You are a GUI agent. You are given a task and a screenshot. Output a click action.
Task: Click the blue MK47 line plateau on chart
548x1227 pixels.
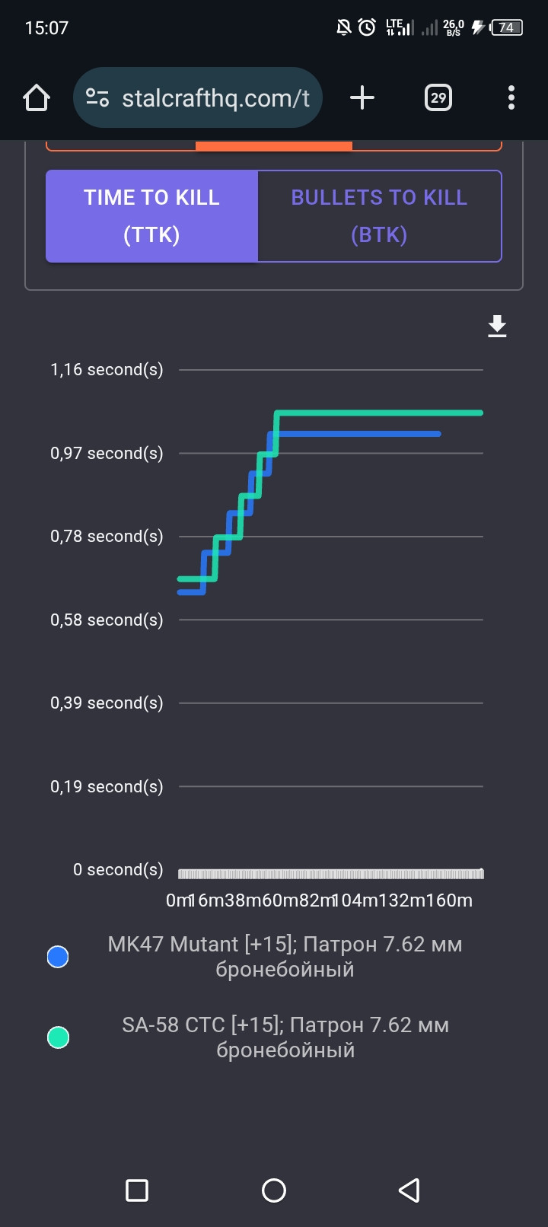tap(358, 434)
